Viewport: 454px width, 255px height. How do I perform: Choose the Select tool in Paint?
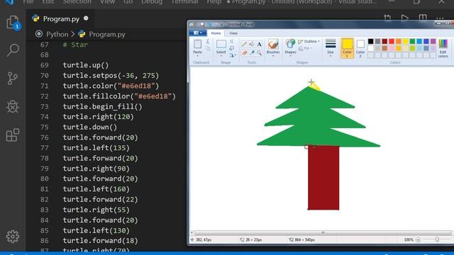click(221, 44)
